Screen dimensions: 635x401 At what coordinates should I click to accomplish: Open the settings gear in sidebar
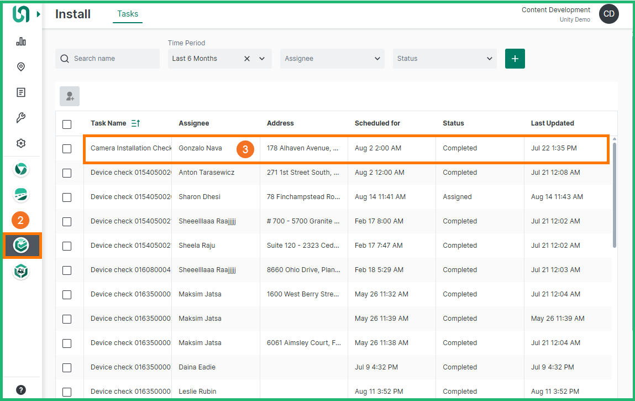coord(21,143)
